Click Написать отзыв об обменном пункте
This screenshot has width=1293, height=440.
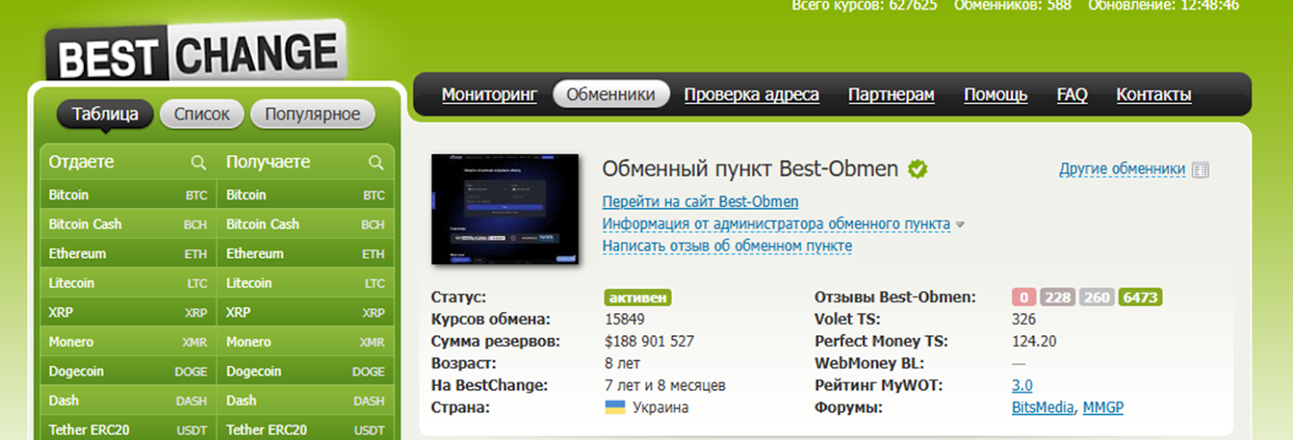pyautogui.click(x=727, y=245)
